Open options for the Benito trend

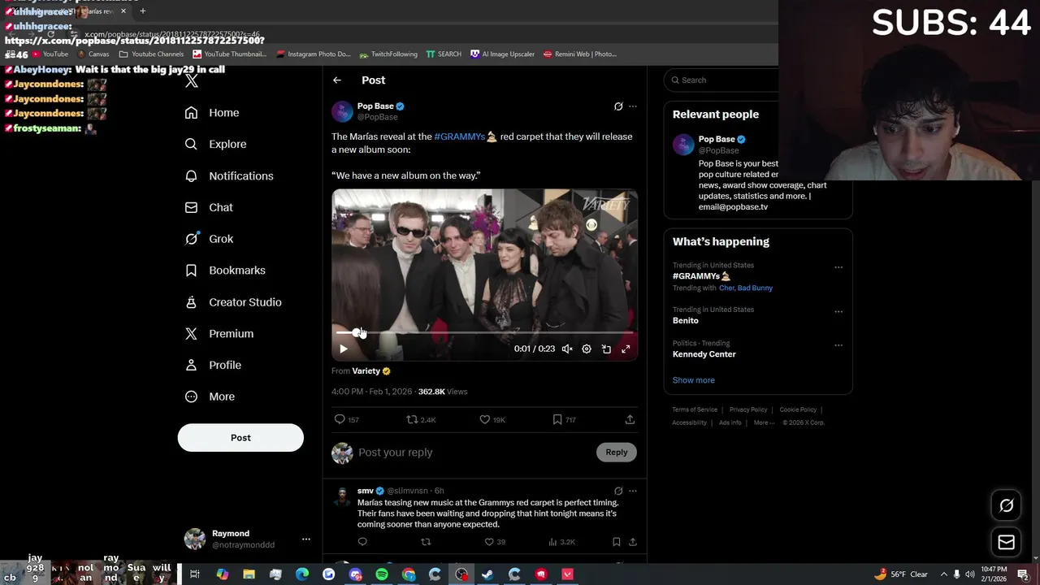838,312
